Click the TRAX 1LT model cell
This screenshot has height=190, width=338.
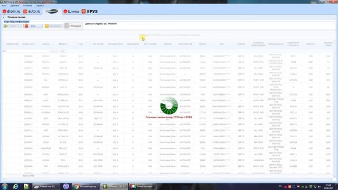click(63, 148)
